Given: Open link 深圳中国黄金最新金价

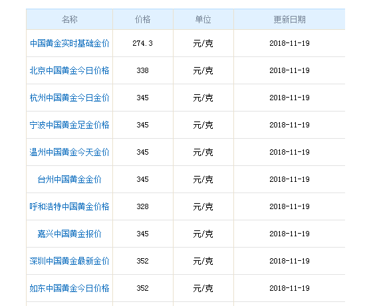Looking at the screenshot, I should [70, 261].
